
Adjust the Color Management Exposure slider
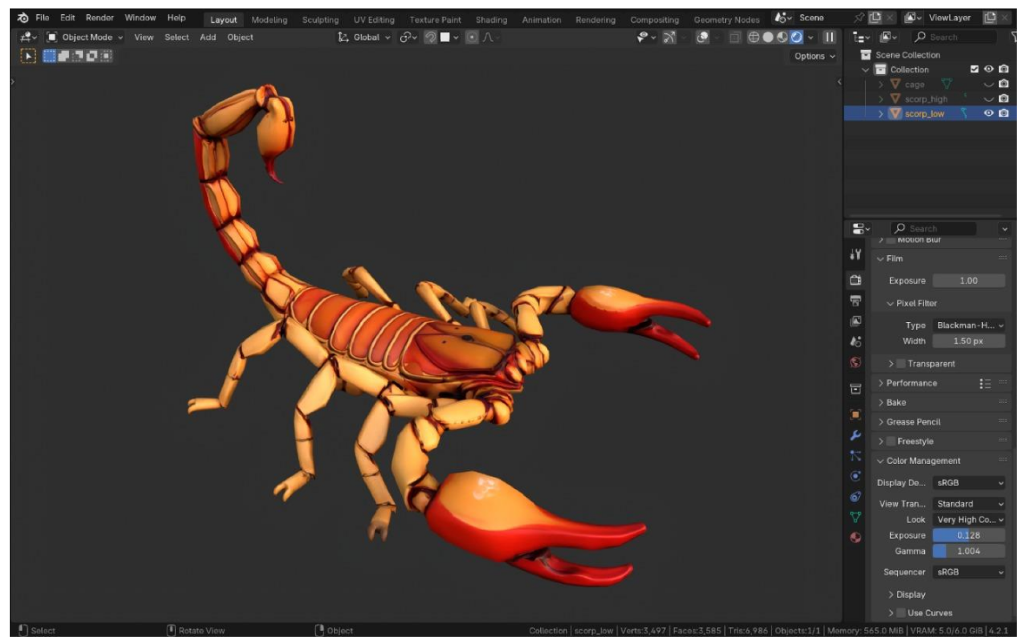point(968,535)
